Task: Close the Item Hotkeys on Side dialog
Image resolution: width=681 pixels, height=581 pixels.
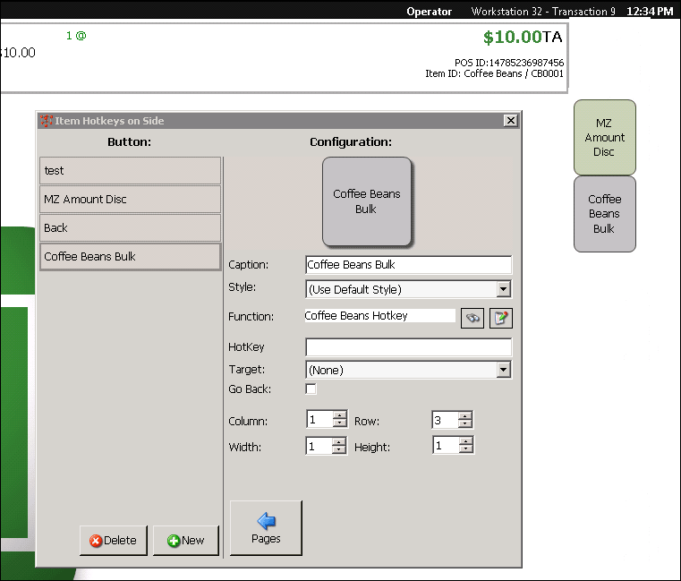Action: (x=511, y=120)
